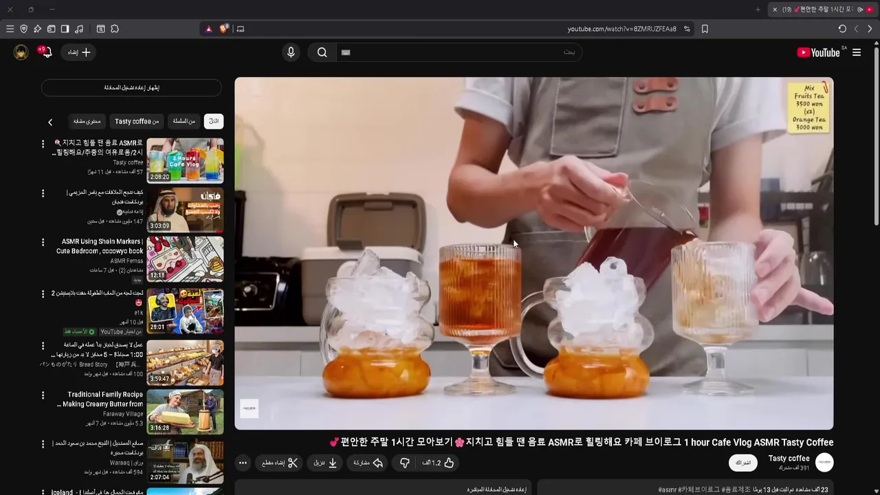Open options menu for the 3:03:09 video
The width and height of the screenshot is (880, 495).
coord(43,193)
